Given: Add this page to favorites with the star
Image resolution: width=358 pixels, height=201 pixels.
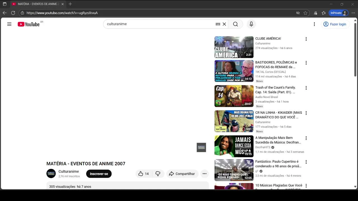Looking at the screenshot, I should [305, 13].
